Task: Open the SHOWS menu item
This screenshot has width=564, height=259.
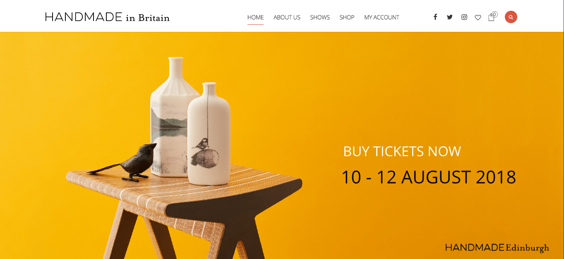Action: (x=320, y=17)
